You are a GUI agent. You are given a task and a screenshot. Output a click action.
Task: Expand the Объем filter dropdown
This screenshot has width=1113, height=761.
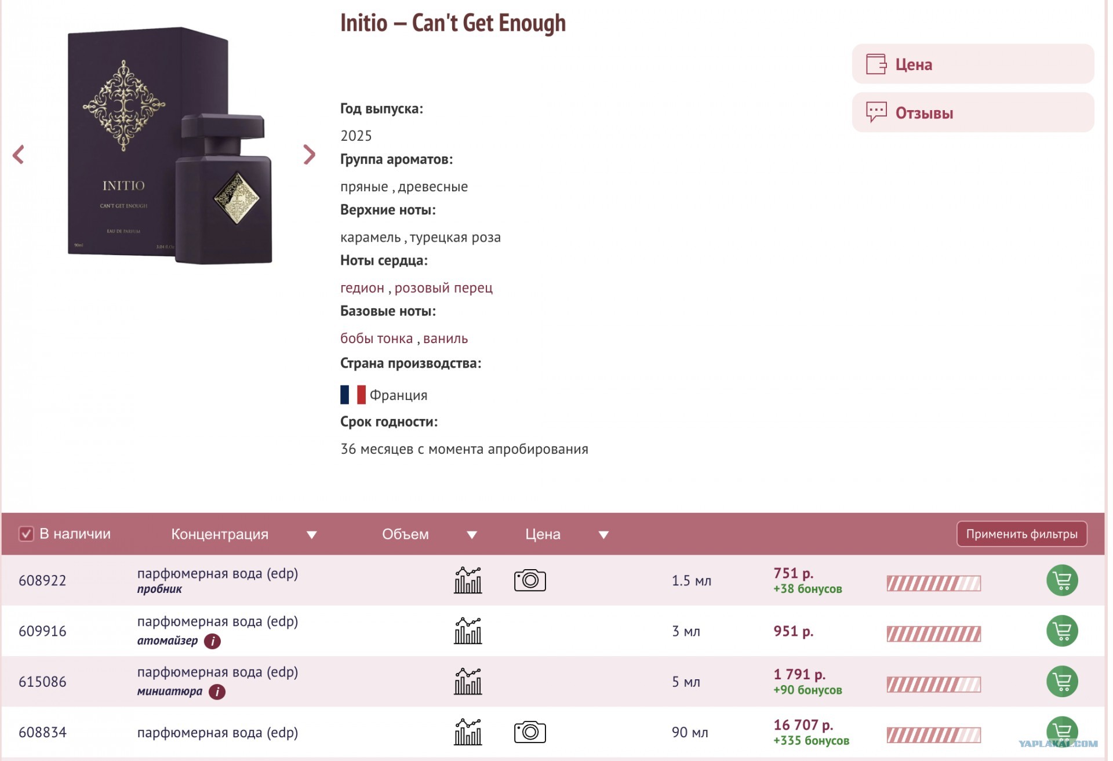(x=472, y=535)
